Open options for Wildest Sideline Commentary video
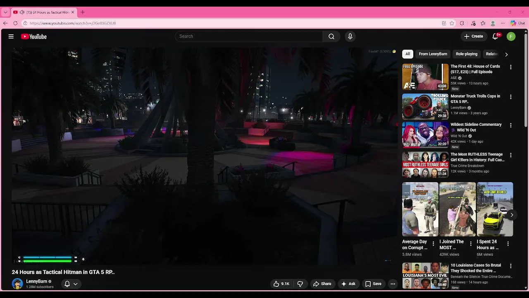 tap(510, 125)
